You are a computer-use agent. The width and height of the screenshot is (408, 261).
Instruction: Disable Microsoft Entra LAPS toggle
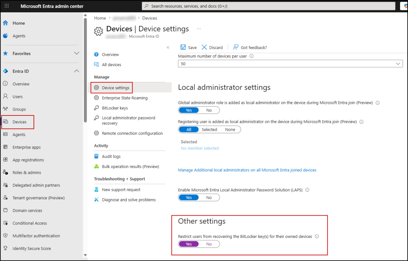tap(209, 197)
